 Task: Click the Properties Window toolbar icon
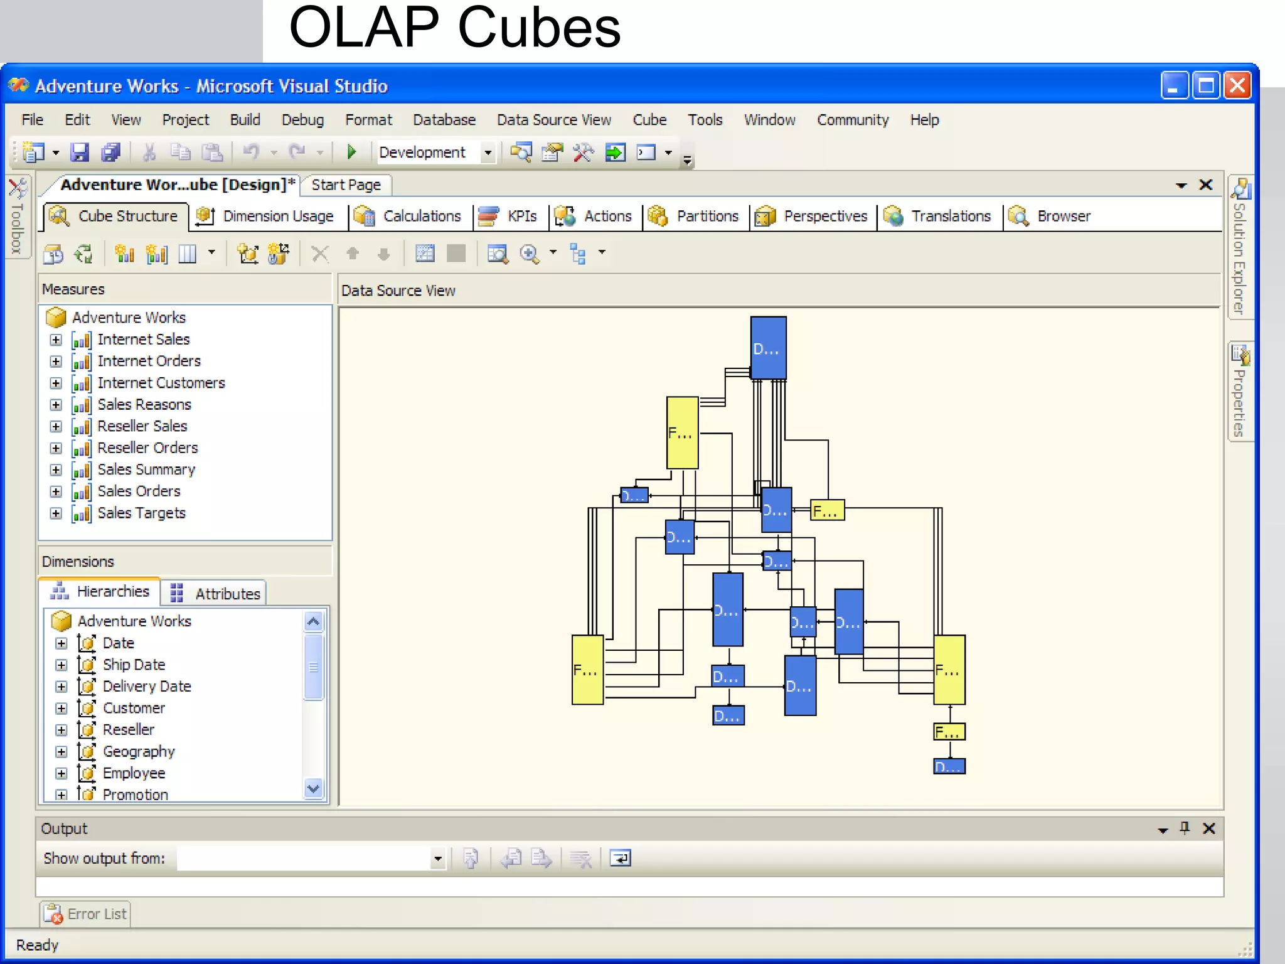point(552,152)
